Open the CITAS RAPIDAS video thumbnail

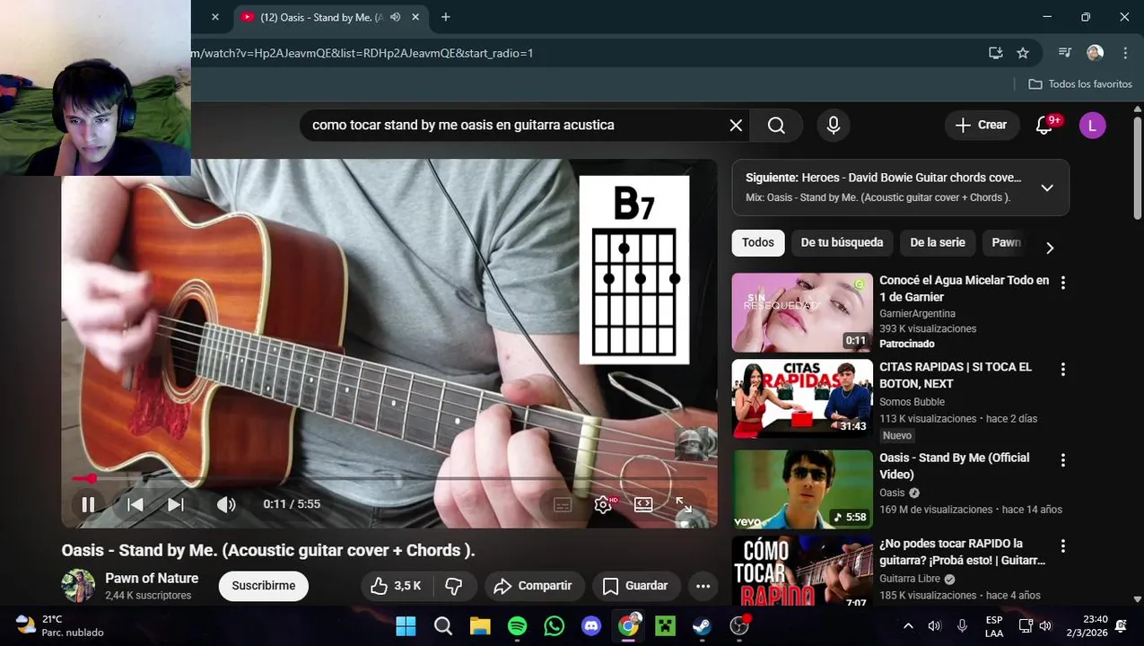click(x=802, y=399)
